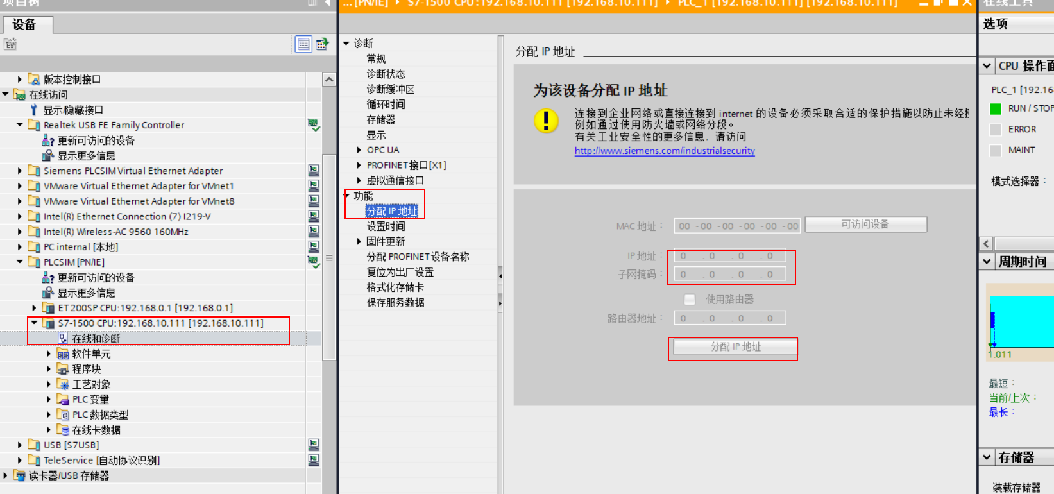Viewport: 1054px width, 494px height.
Task: Click the 在线卡数据 icon
Action: tap(63, 430)
